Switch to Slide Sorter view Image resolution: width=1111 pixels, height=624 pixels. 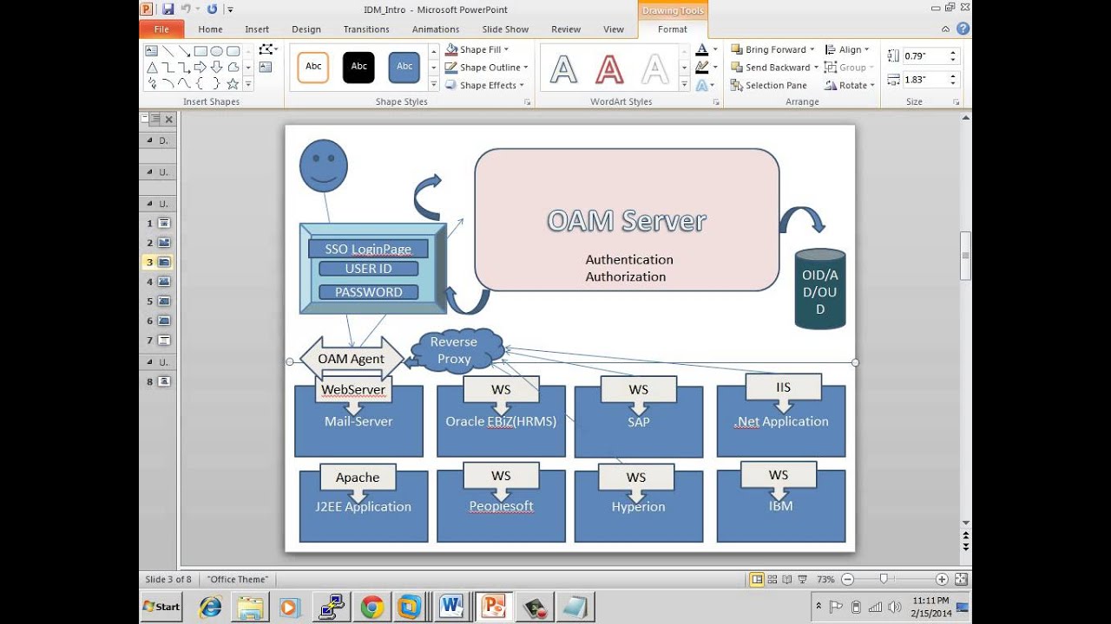pos(772,579)
